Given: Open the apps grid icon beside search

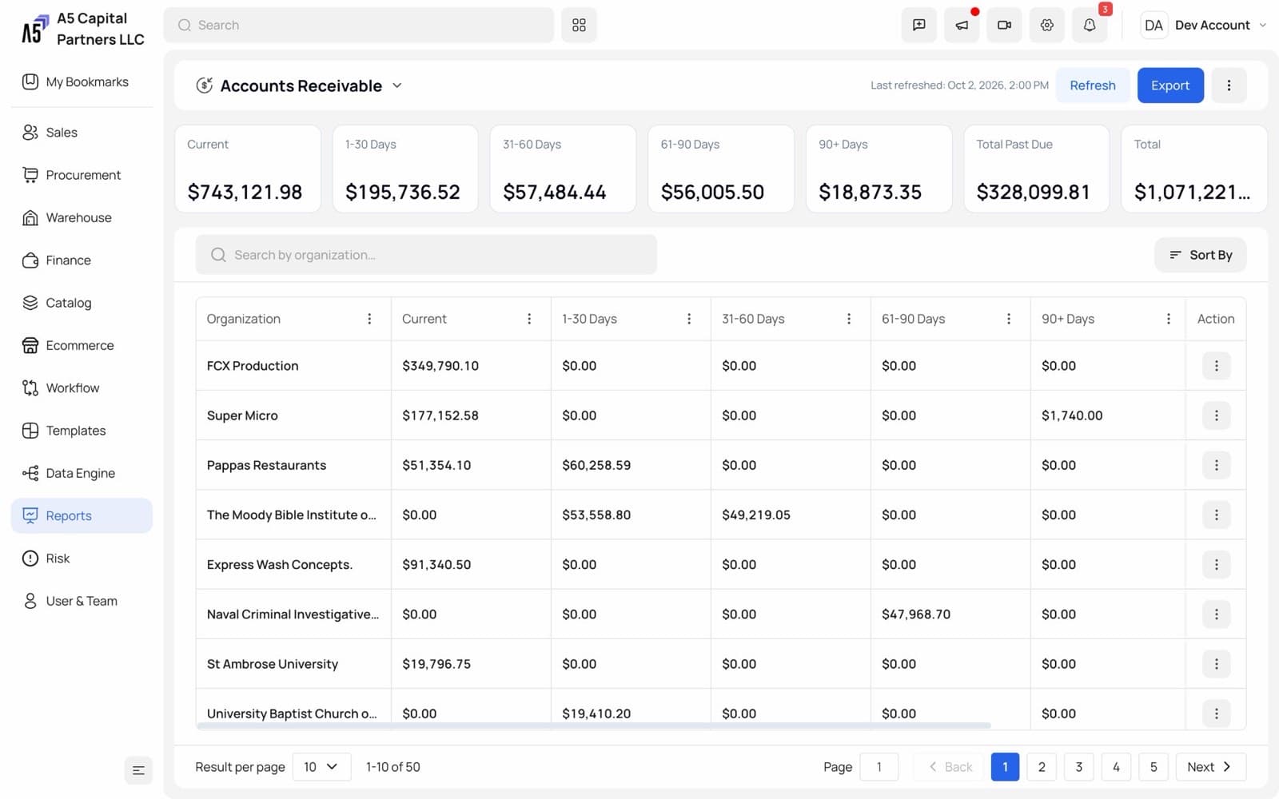Looking at the screenshot, I should click(579, 25).
